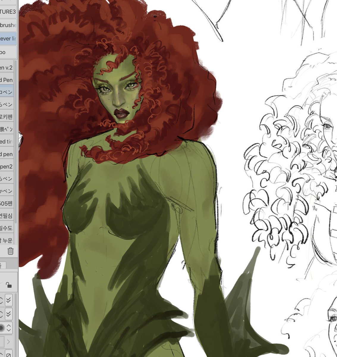Switch to the 'TURE3' sub tool group tab

8,12
